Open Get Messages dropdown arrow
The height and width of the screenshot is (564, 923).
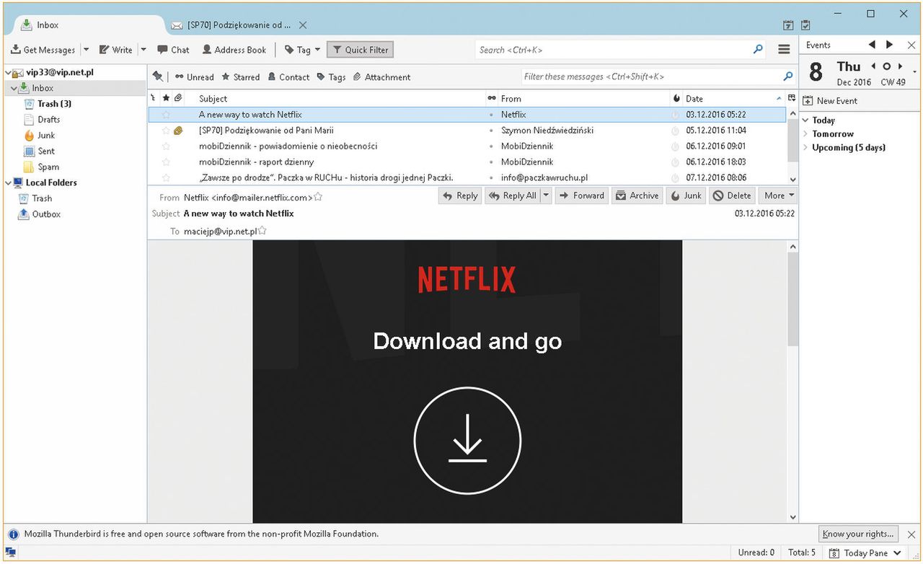pos(86,50)
